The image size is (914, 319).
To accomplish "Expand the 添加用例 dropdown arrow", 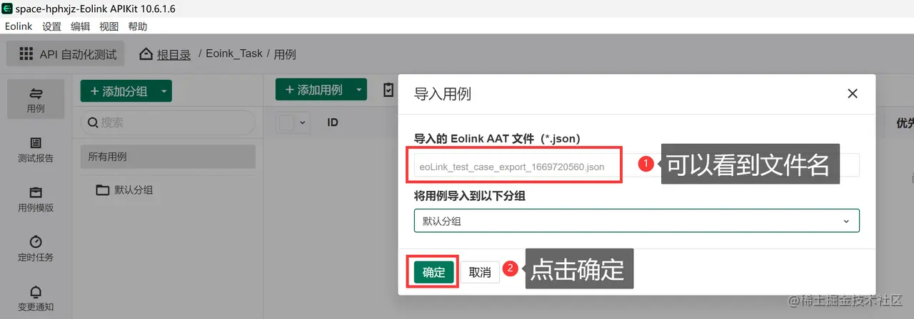I will (358, 90).
